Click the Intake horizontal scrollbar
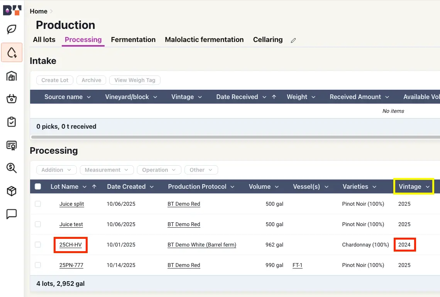Image resolution: width=440 pixels, height=297 pixels. [232, 137]
